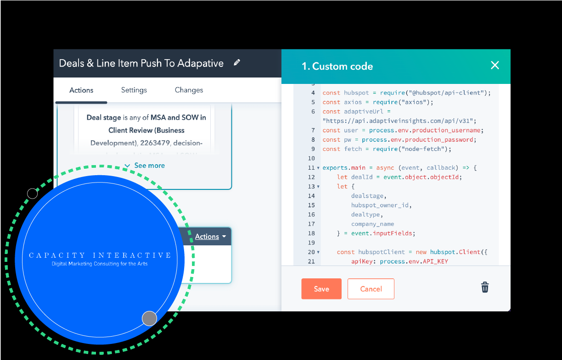562x360 pixels.
Task: Open the Changes tab
Action: pyautogui.click(x=189, y=90)
